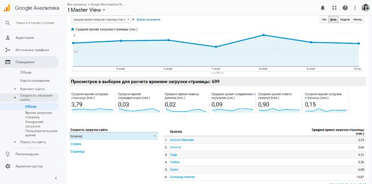The image size is (372, 184).
Task: Click the 14,87 value for Samsung Internet
Action: tap(360, 177)
